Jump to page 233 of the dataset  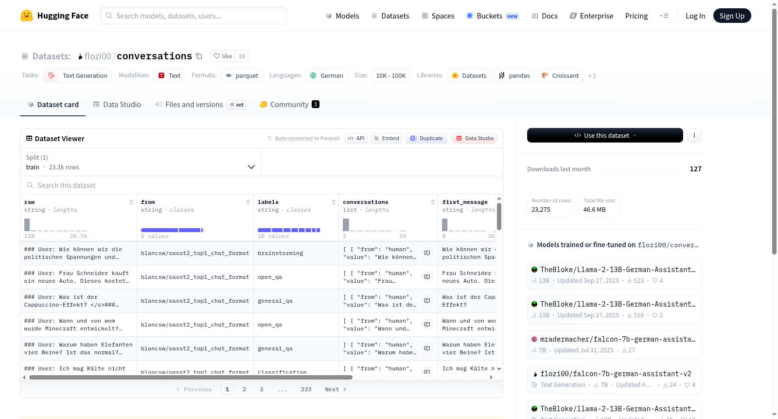pos(306,389)
